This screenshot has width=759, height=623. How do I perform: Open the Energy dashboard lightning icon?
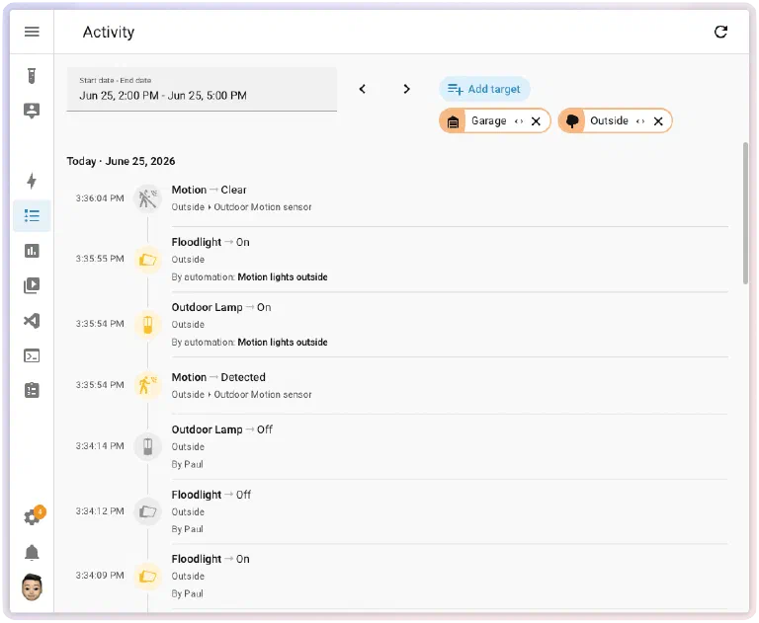32,181
